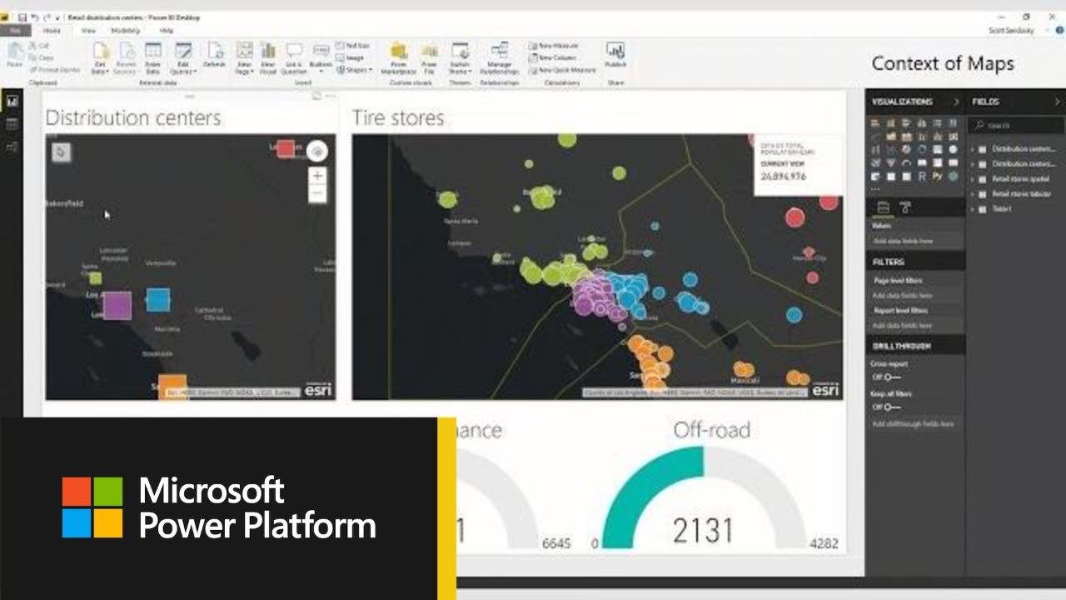Screen dimensions: 1066x600
Task: Switch to the Home ribbon tab
Action: [52, 31]
